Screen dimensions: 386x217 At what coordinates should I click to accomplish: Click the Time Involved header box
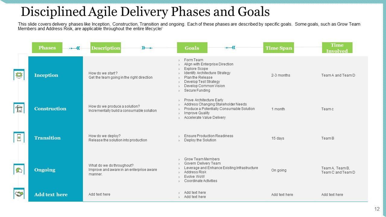pos(337,48)
